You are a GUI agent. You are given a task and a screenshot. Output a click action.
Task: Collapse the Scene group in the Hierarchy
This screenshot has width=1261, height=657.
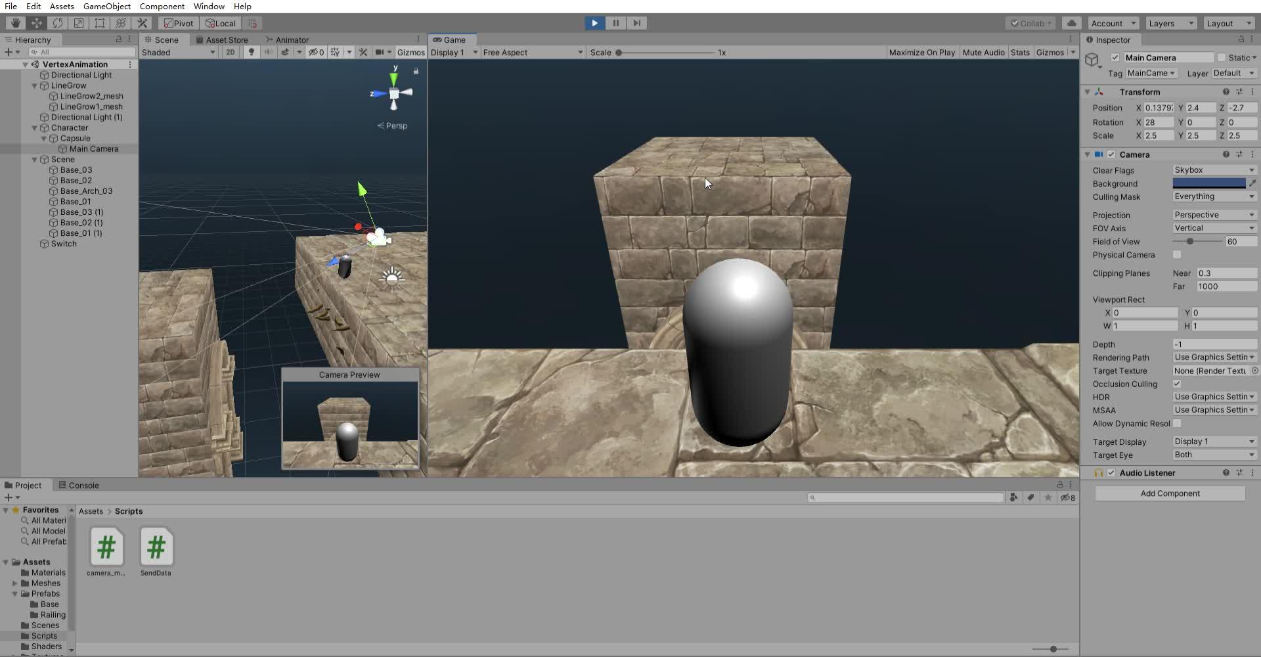(x=34, y=159)
